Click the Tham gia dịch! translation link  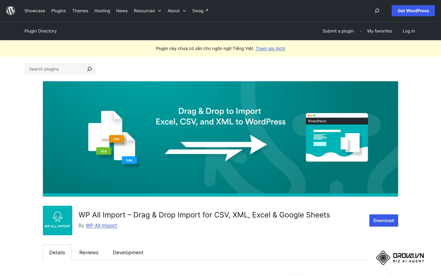(270, 49)
